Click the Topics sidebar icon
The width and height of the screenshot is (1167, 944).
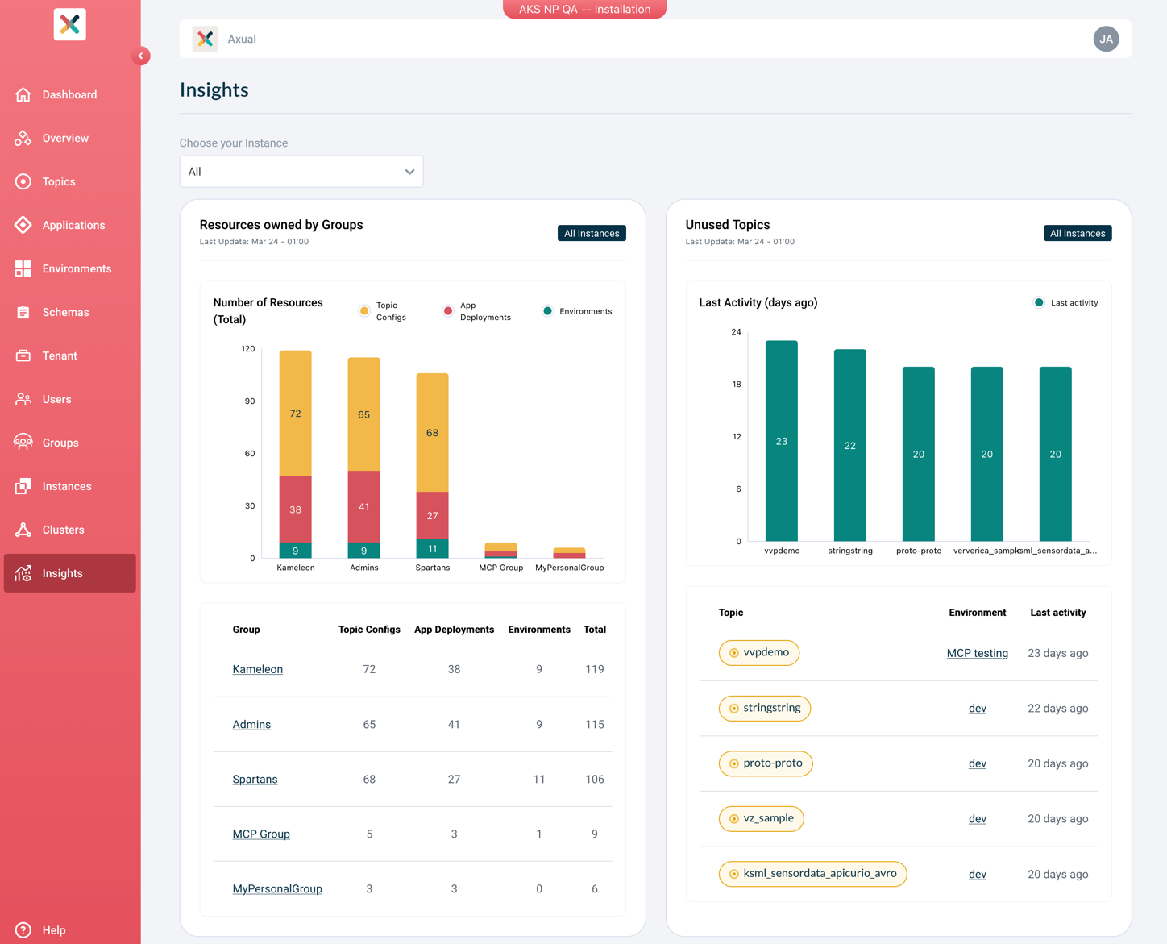pos(23,181)
